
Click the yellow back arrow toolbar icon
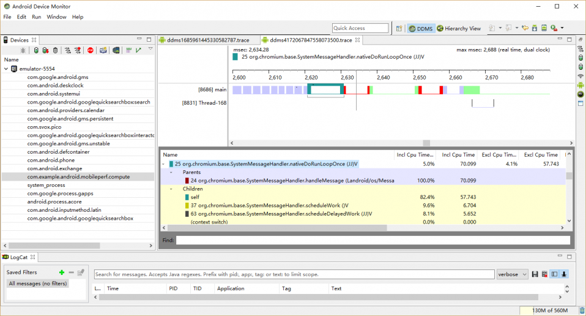[x=525, y=28]
